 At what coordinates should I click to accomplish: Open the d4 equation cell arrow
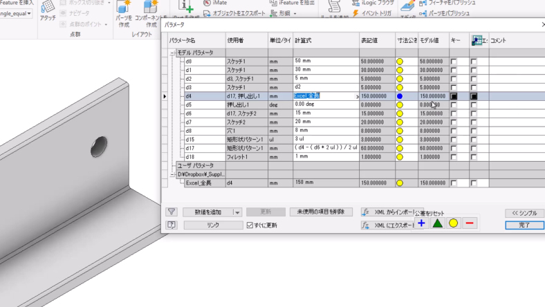click(356, 97)
